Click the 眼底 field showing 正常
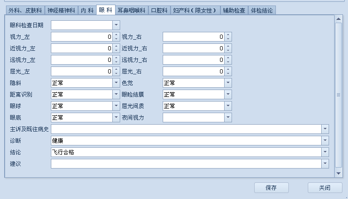Image resolution: width=348 pixels, height=199 pixels. pyautogui.click(x=82, y=117)
